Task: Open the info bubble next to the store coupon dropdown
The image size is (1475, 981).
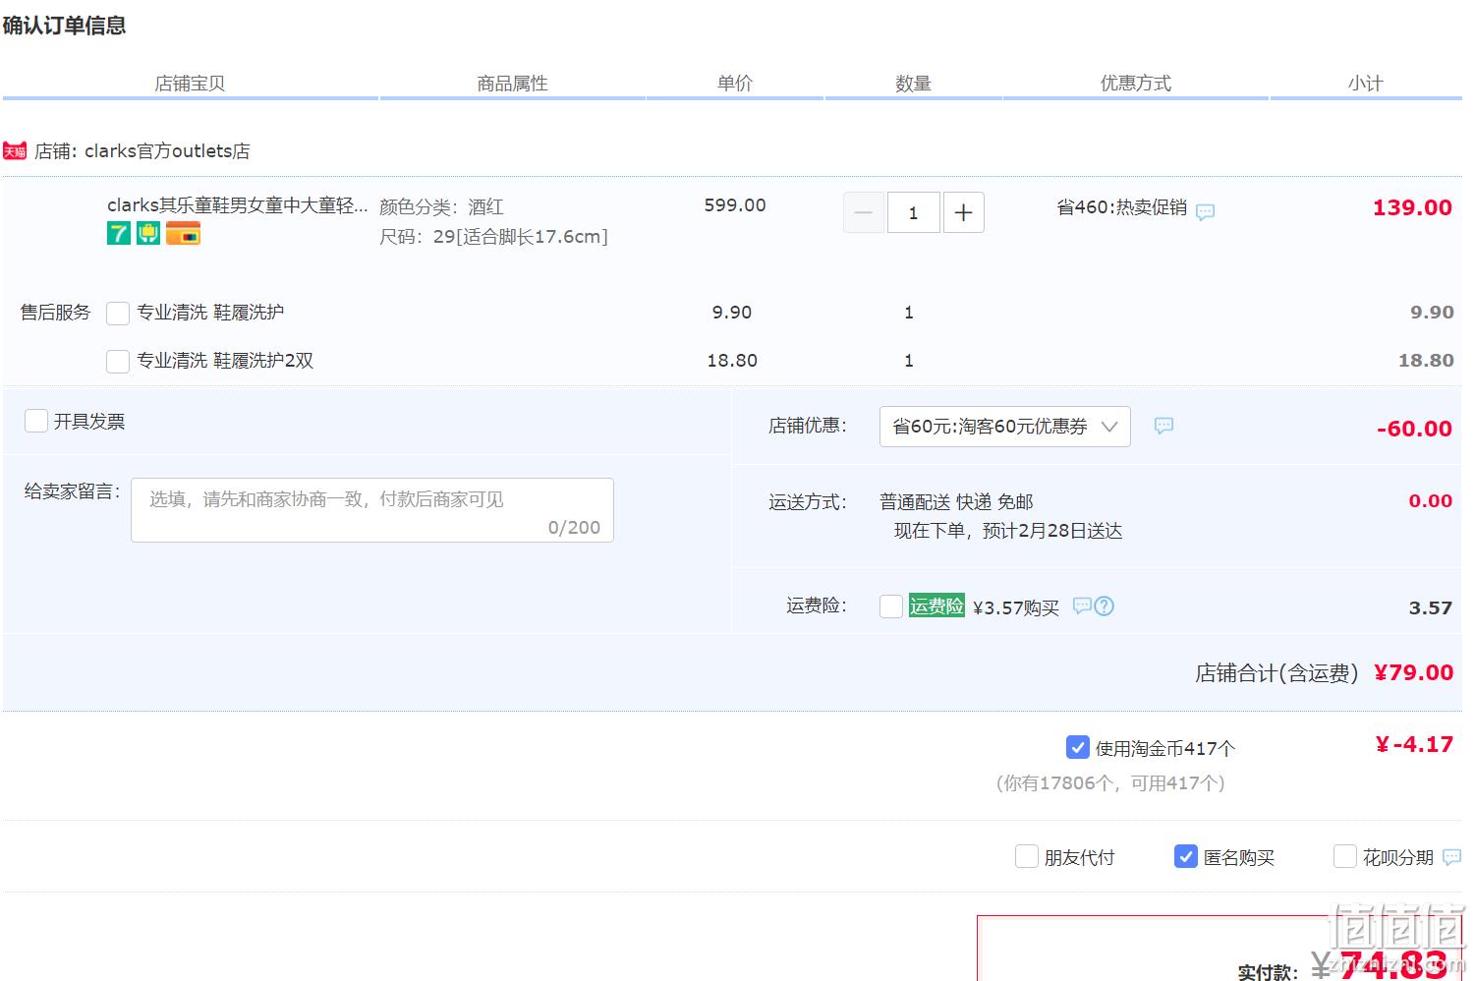Action: (x=1163, y=426)
